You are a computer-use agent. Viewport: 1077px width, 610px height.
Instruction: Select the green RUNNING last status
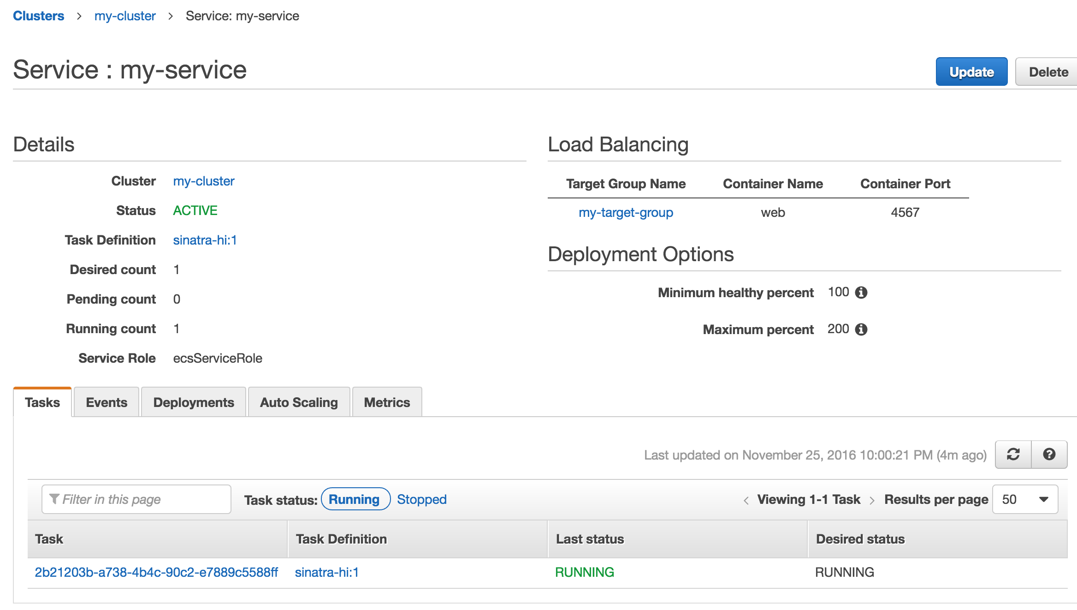(584, 572)
